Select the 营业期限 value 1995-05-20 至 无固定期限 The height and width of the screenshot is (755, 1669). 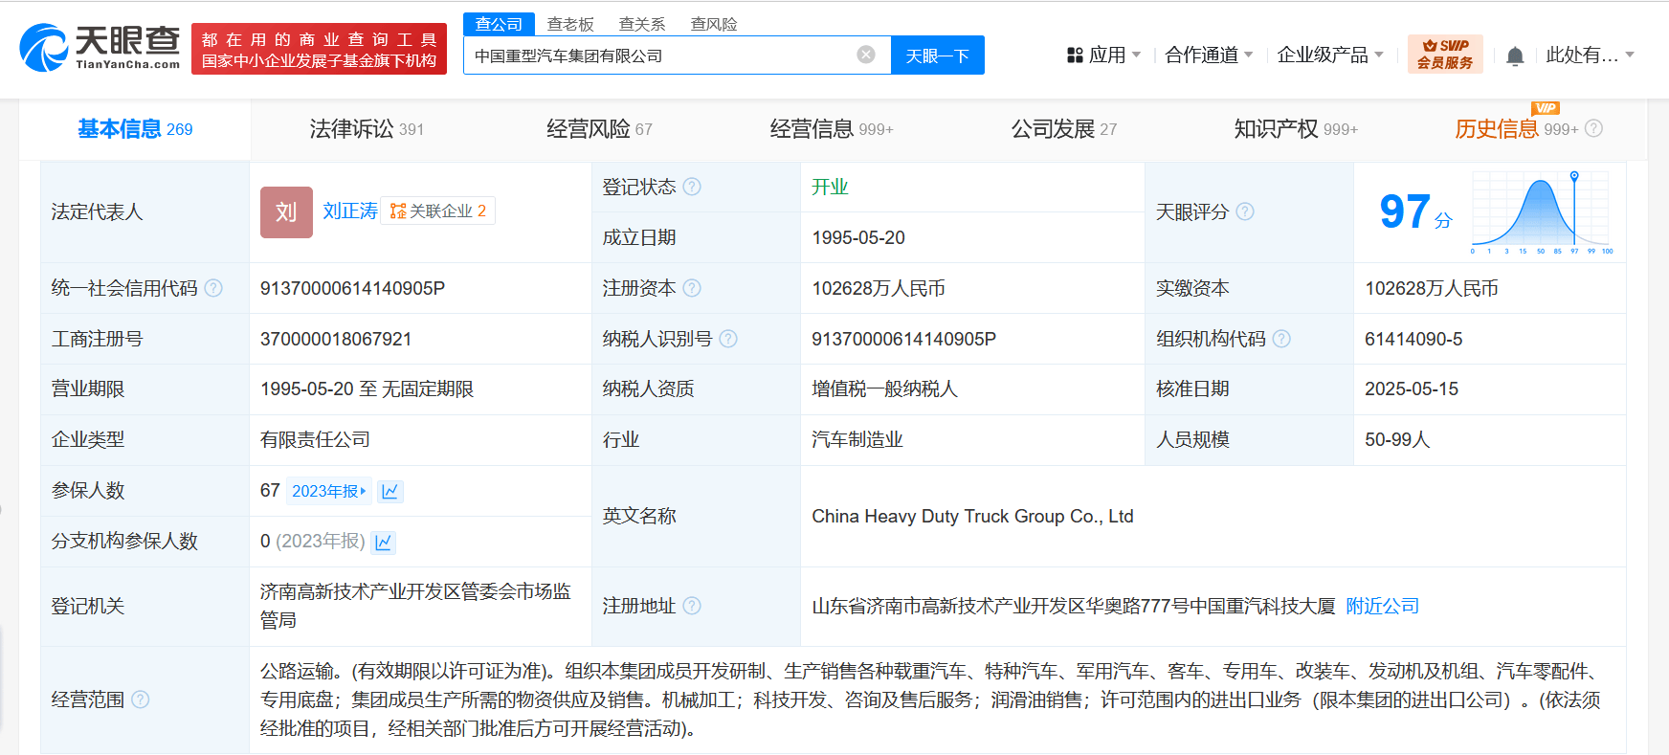(x=367, y=389)
